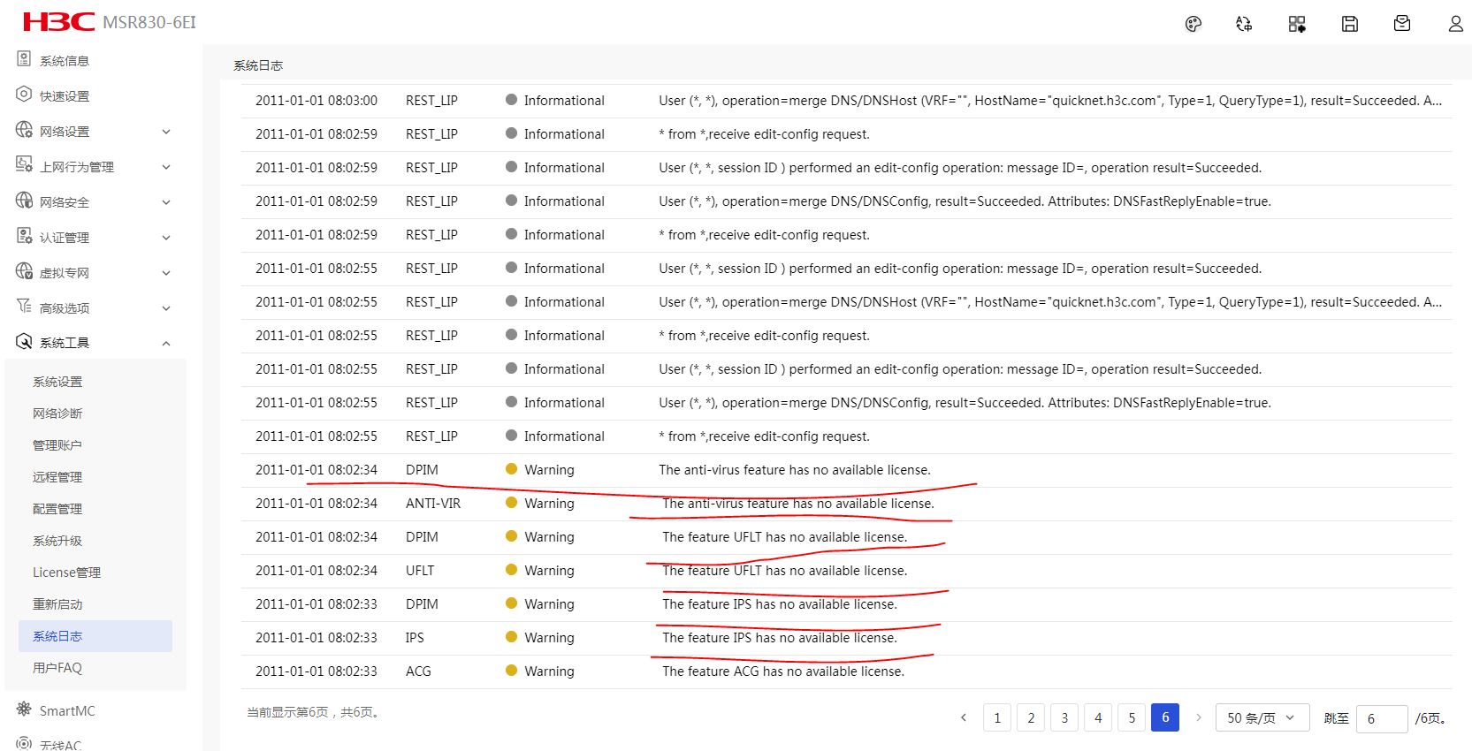Click the 系统日志 page heading
Image resolution: width=1472 pixels, height=751 pixels.
point(258,65)
